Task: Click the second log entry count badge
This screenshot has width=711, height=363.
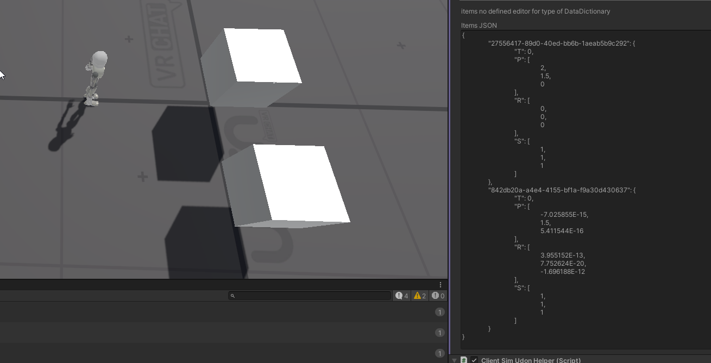Action: (x=439, y=333)
